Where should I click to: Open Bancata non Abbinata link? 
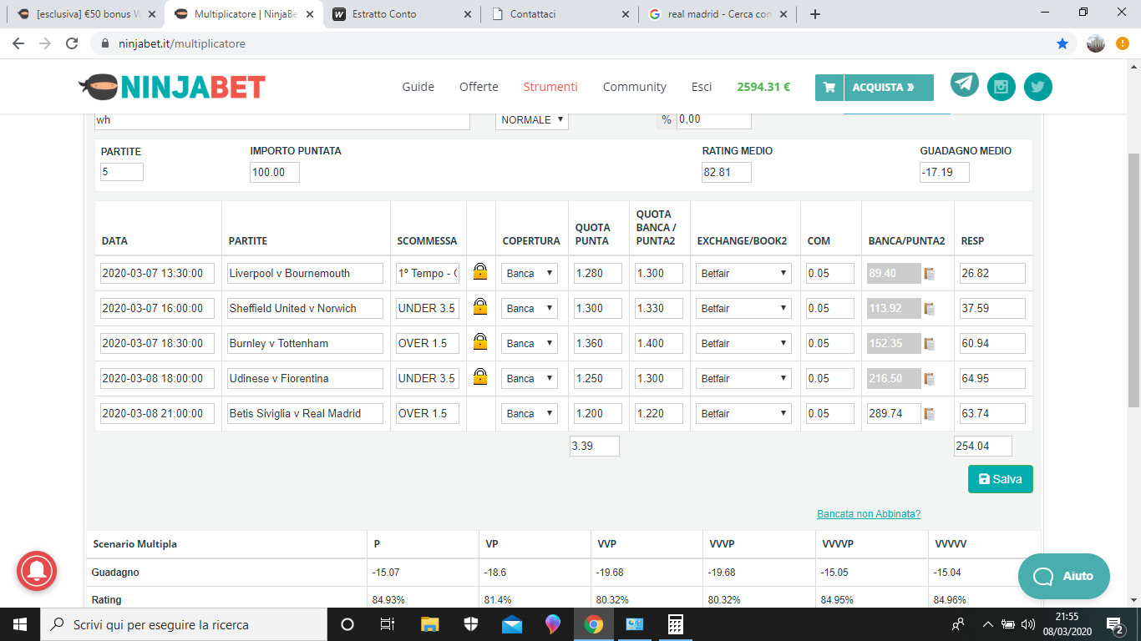869,514
